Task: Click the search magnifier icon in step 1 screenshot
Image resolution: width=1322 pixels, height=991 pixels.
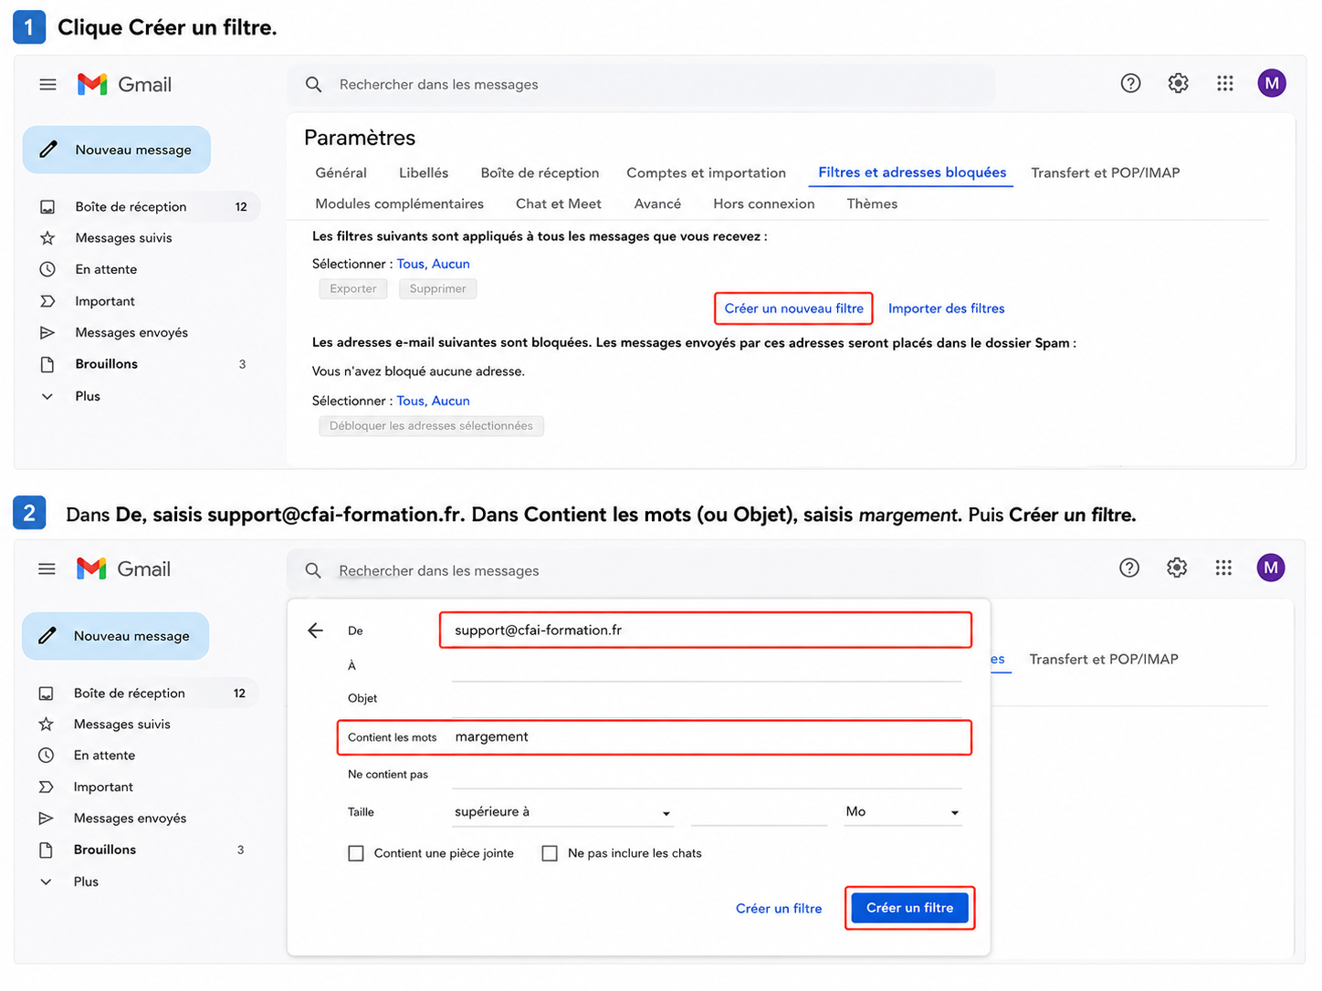Action: click(x=313, y=84)
